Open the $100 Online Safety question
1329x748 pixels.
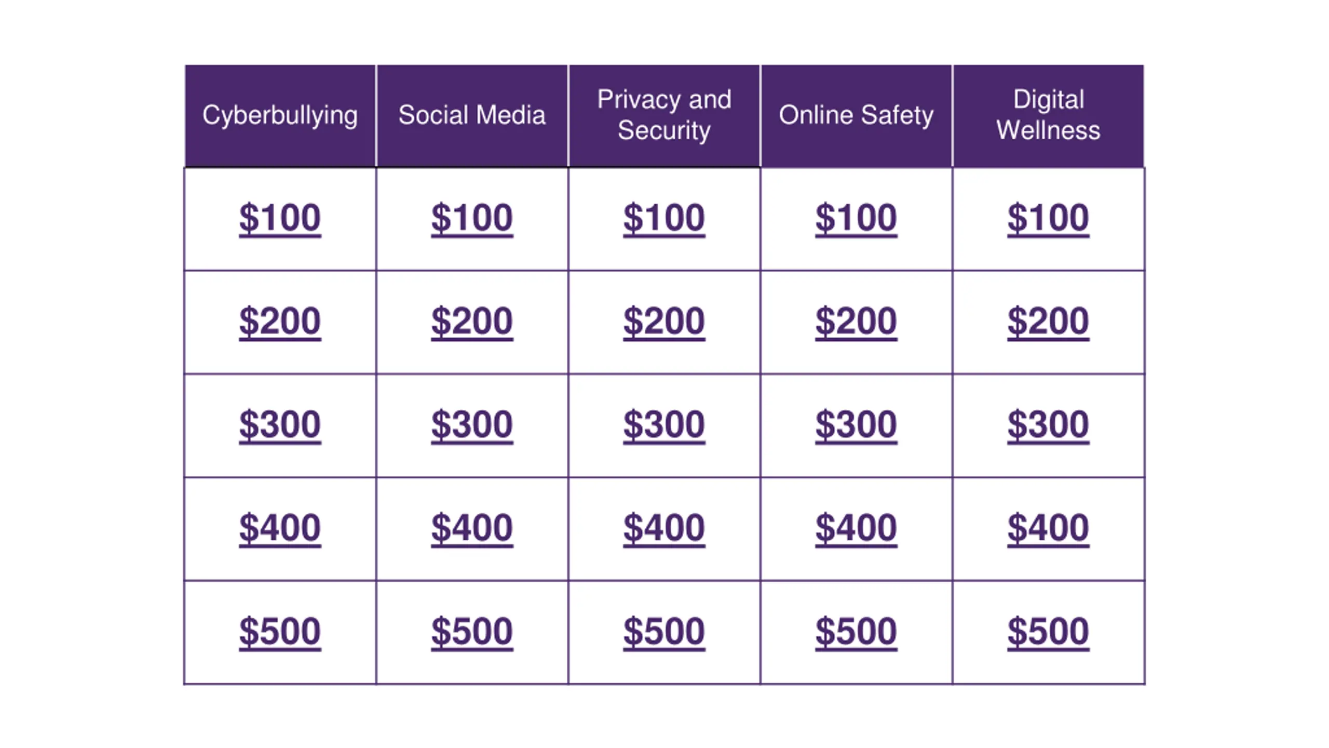856,218
